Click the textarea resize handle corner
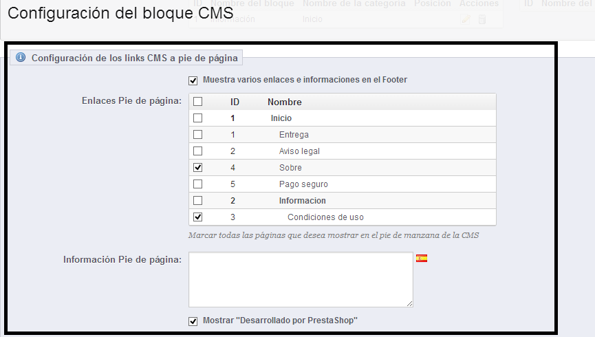The width and height of the screenshot is (595, 337). (x=409, y=303)
